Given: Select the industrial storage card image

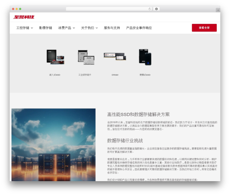Looking at the screenshot, I should [86, 57].
